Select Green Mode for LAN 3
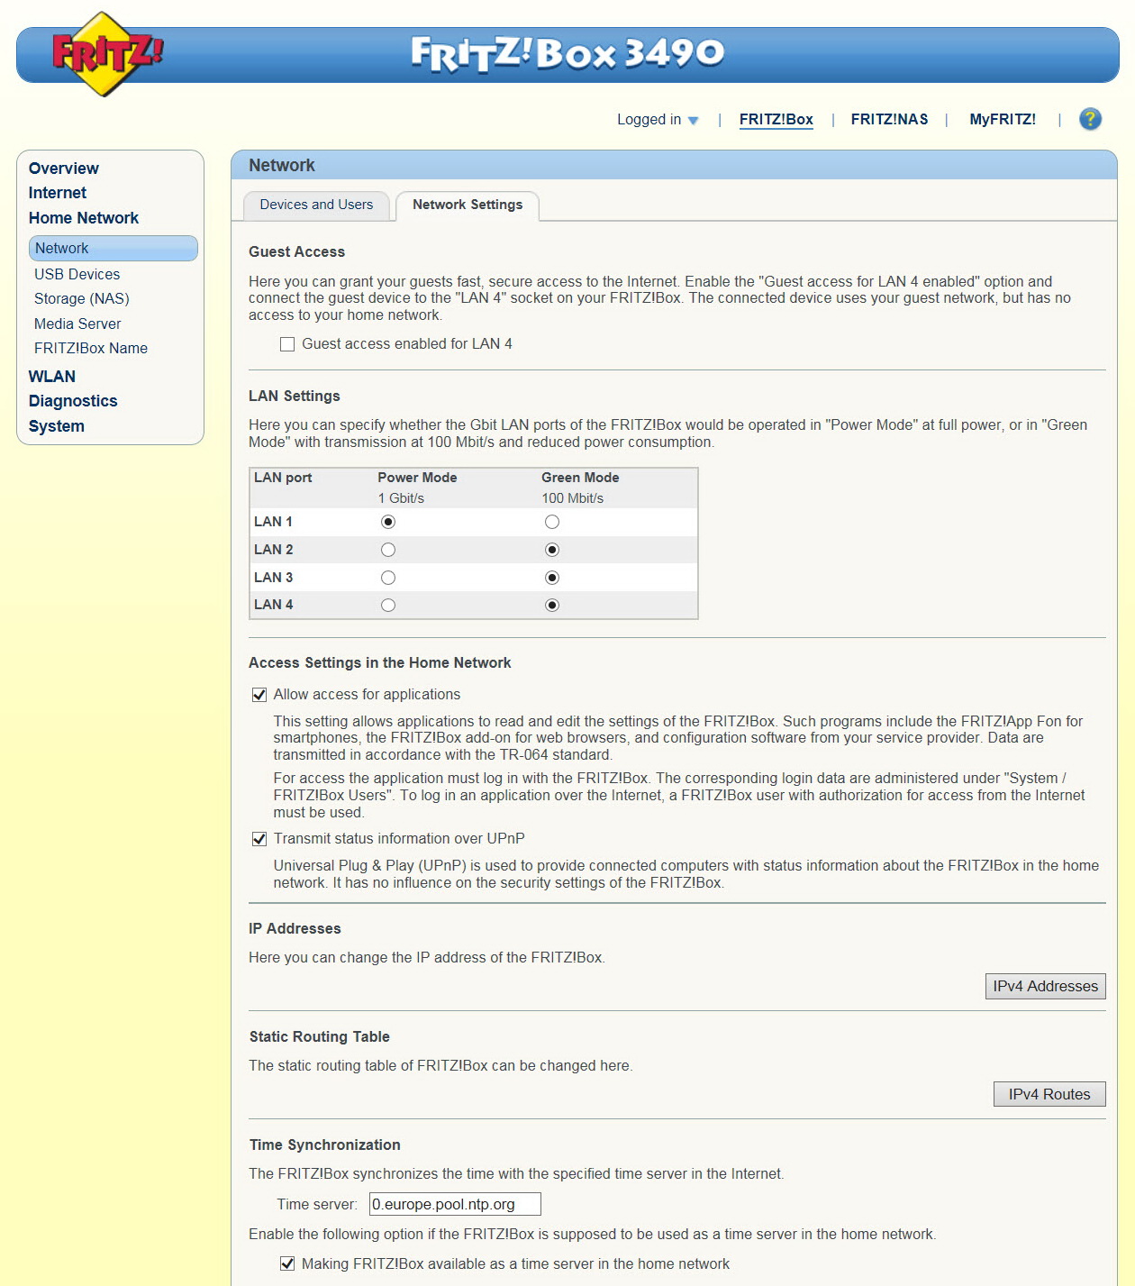Screen dimensions: 1135x1286 [x=552, y=578]
